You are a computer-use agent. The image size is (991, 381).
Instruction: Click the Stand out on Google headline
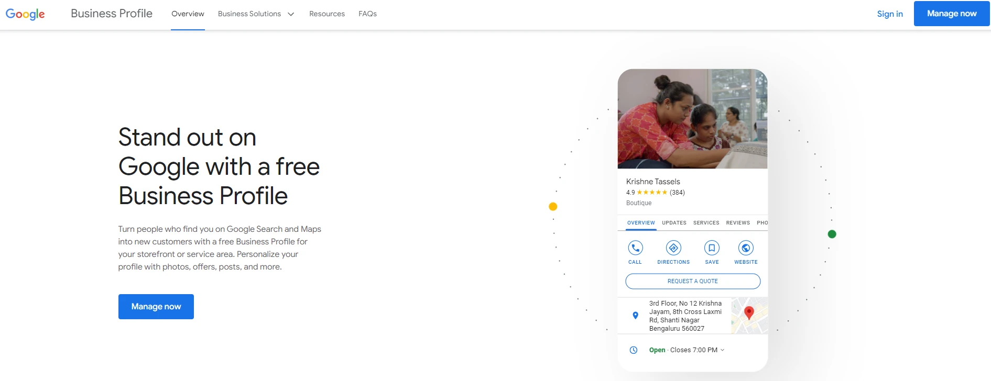219,166
